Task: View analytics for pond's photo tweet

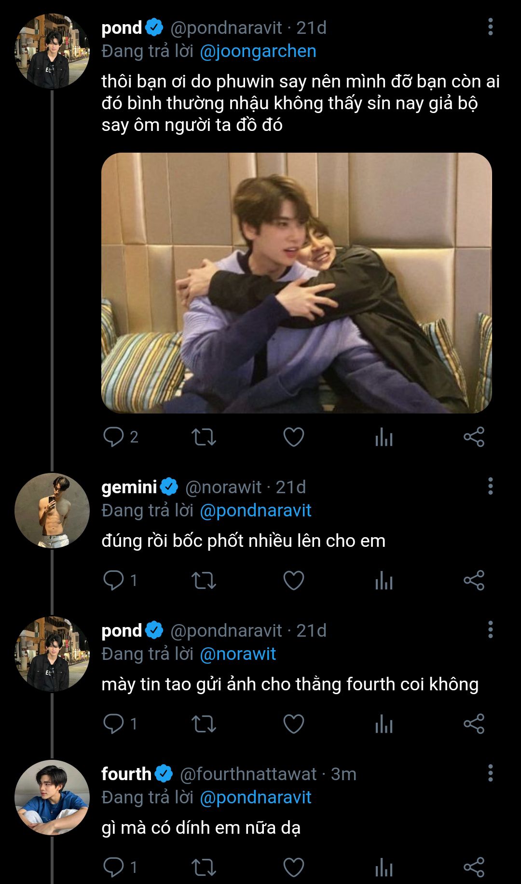Action: pyautogui.click(x=384, y=437)
